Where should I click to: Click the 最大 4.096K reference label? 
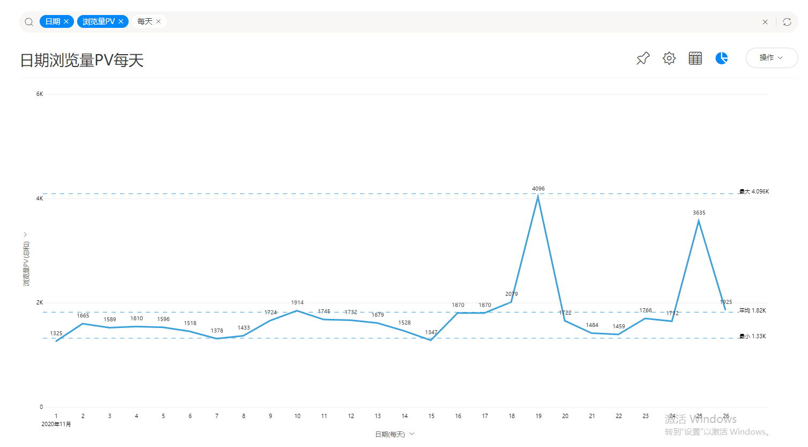(754, 191)
